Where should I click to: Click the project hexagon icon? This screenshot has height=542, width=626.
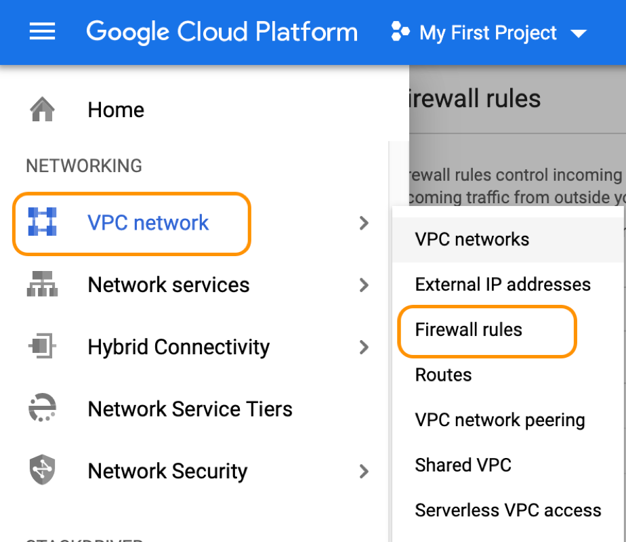tap(400, 32)
